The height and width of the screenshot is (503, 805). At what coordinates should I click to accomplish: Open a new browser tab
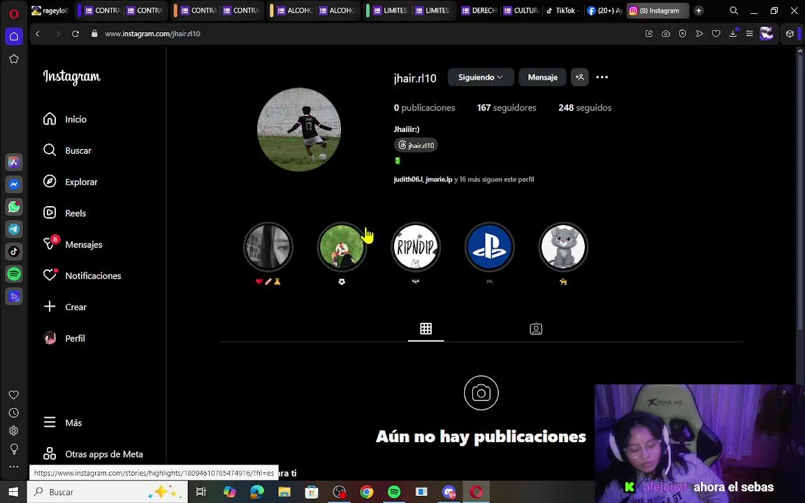click(x=698, y=10)
